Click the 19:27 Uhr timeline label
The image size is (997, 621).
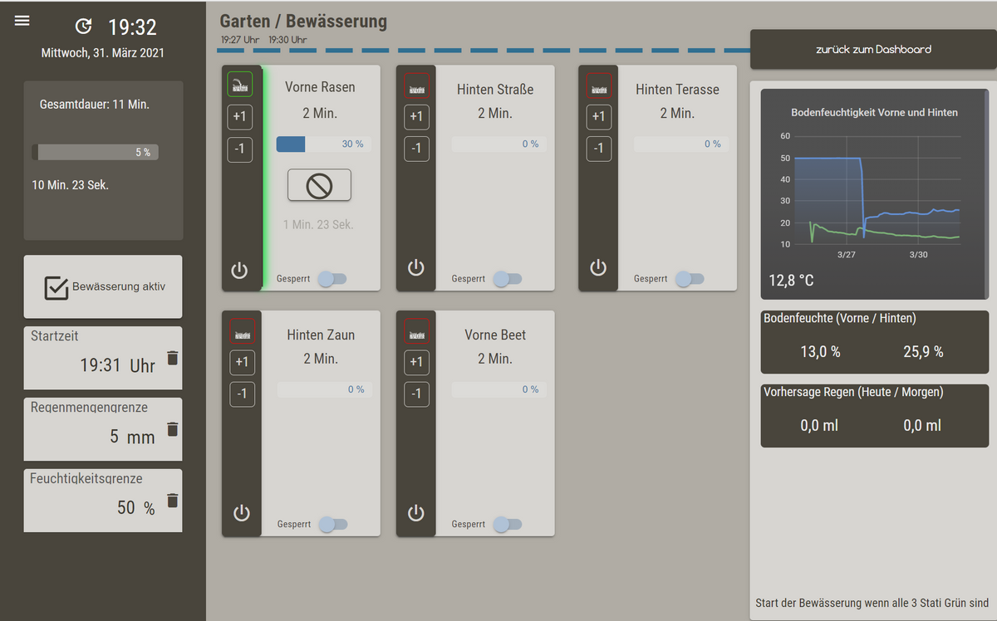click(x=240, y=39)
